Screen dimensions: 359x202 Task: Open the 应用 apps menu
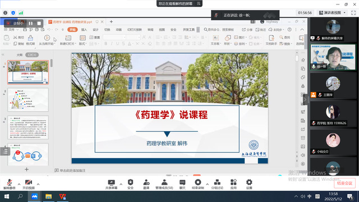pos(233,185)
